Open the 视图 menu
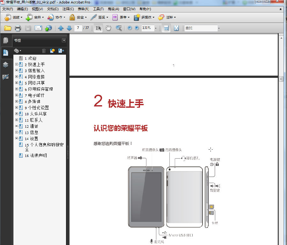Viewport: 287px width, 245px height. 37,9
